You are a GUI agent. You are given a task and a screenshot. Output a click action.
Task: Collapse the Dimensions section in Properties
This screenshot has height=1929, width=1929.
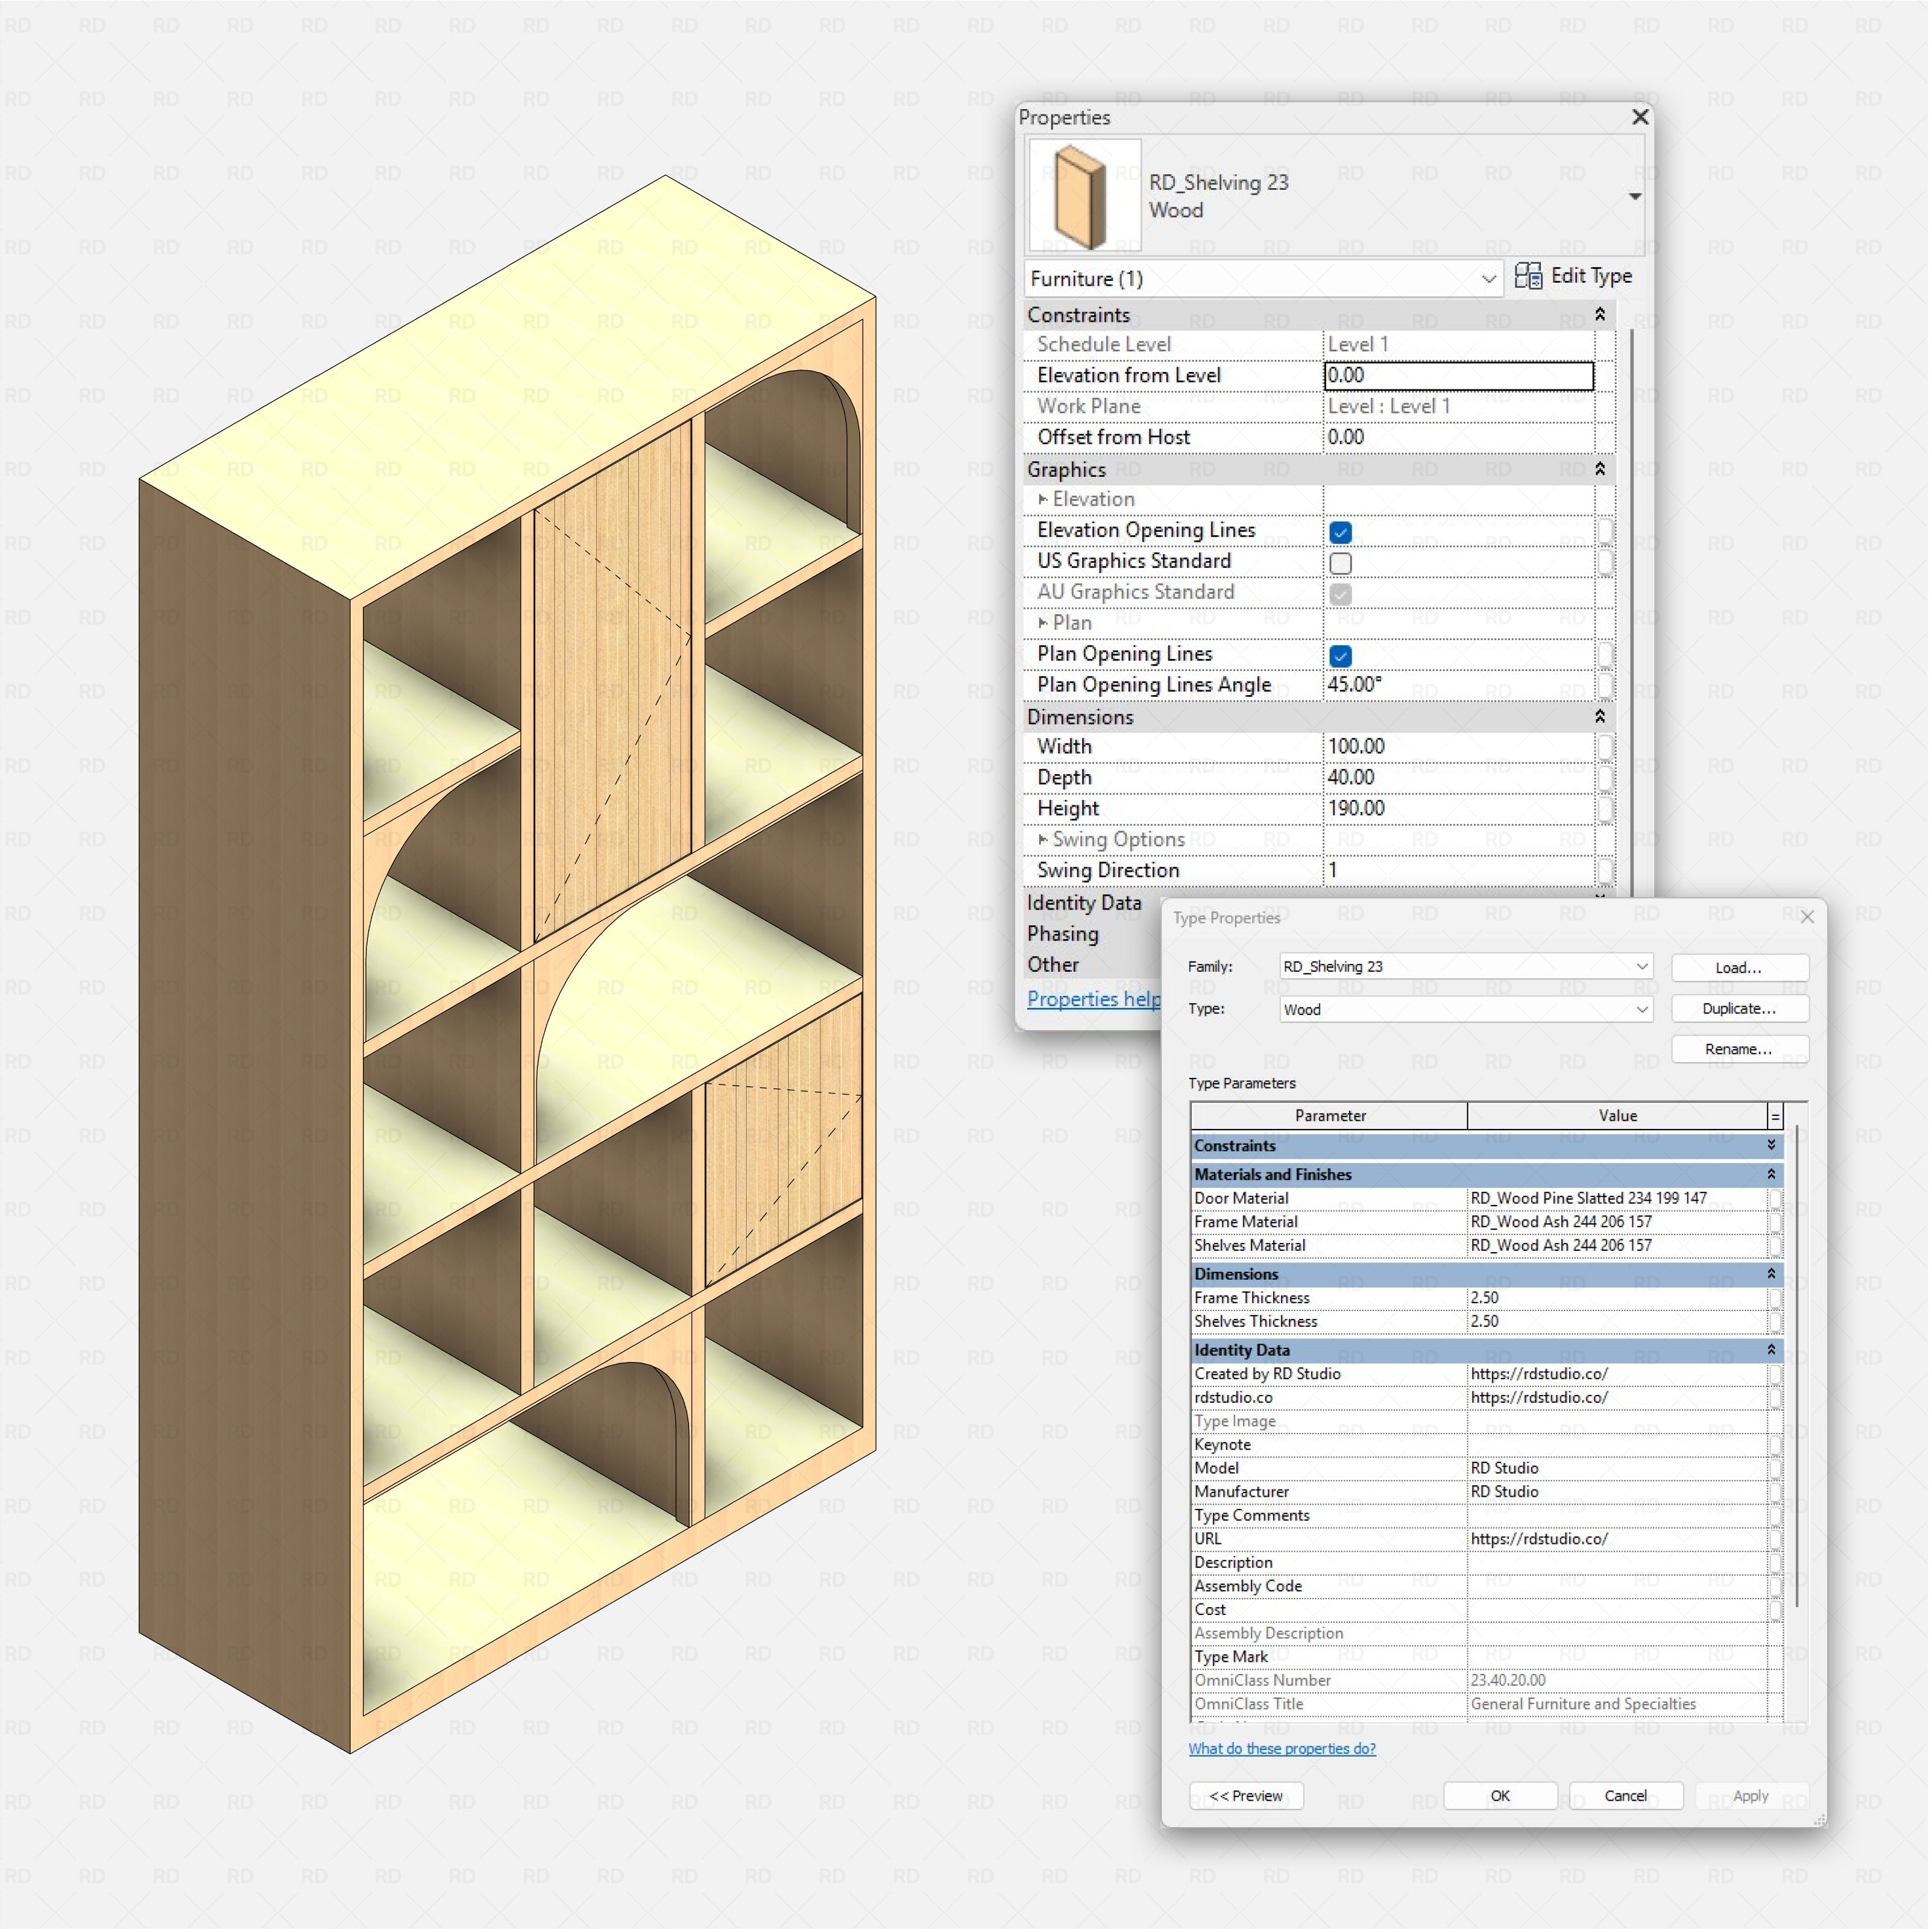[x=1599, y=717]
